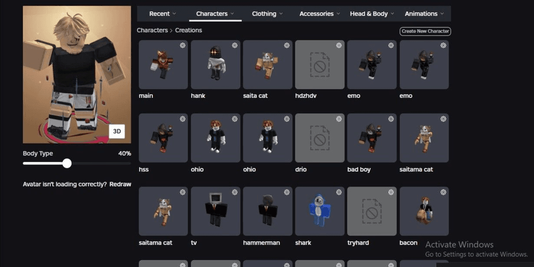The image size is (534, 267).
Task: Equip the blue shark character outfit
Action: (320, 211)
